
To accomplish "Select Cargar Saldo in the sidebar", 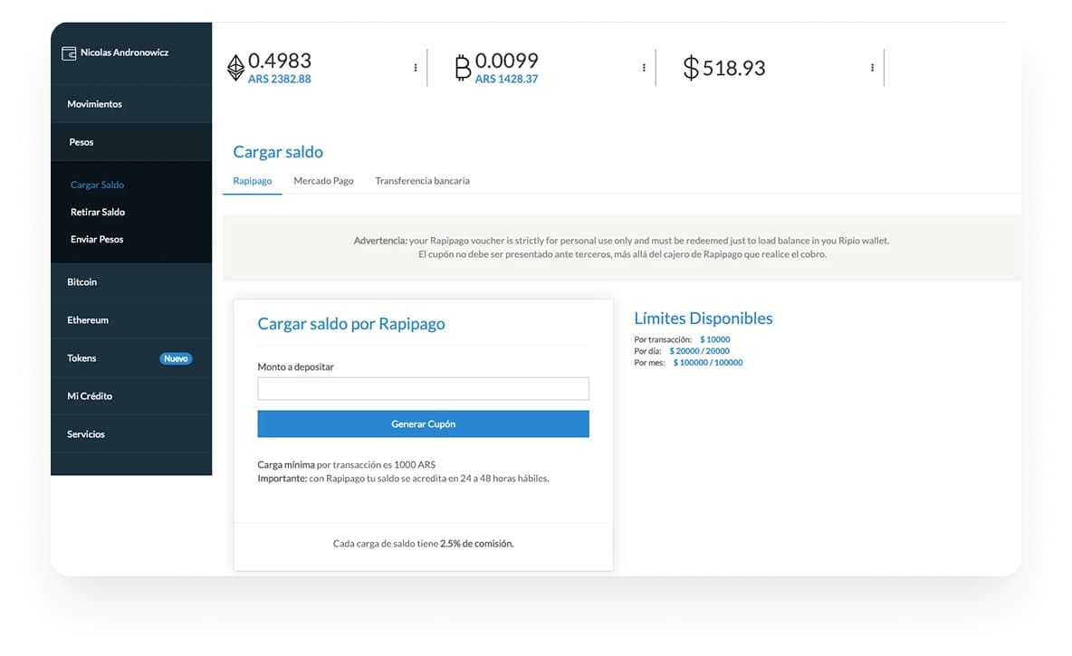I will click(x=97, y=185).
